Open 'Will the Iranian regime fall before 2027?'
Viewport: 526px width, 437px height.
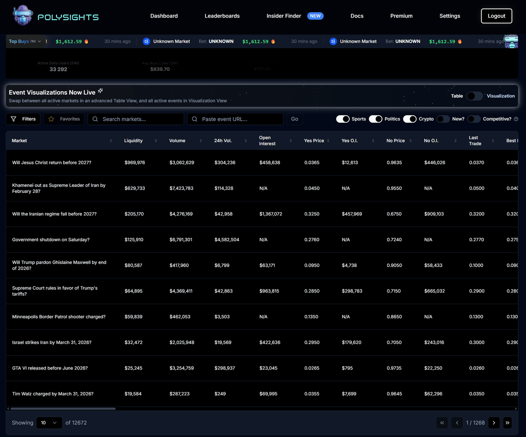(x=54, y=214)
